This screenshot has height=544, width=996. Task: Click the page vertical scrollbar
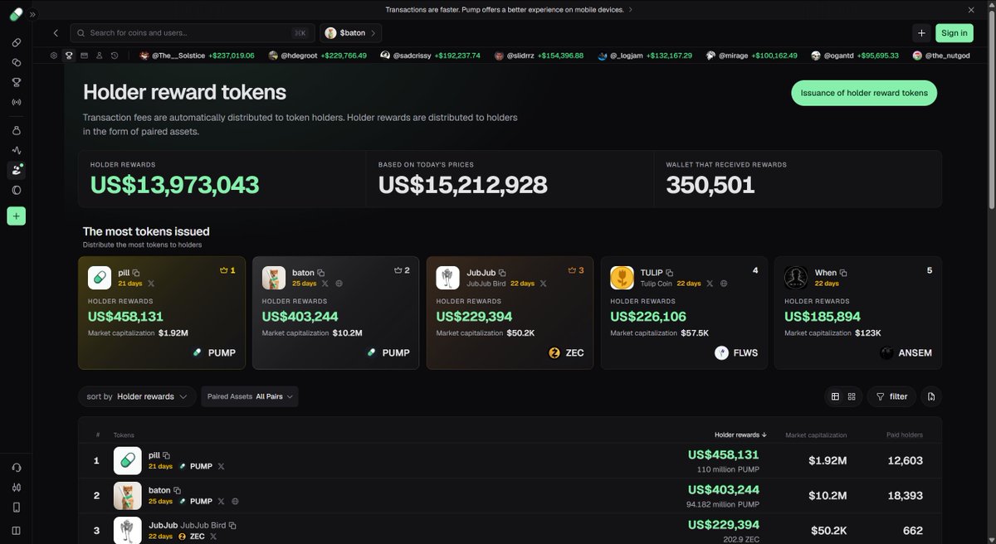point(990,108)
